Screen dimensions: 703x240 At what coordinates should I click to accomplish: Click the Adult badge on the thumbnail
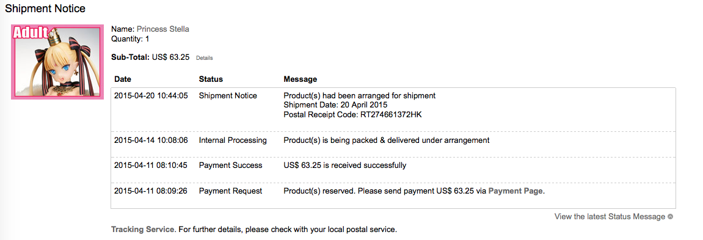[x=31, y=33]
